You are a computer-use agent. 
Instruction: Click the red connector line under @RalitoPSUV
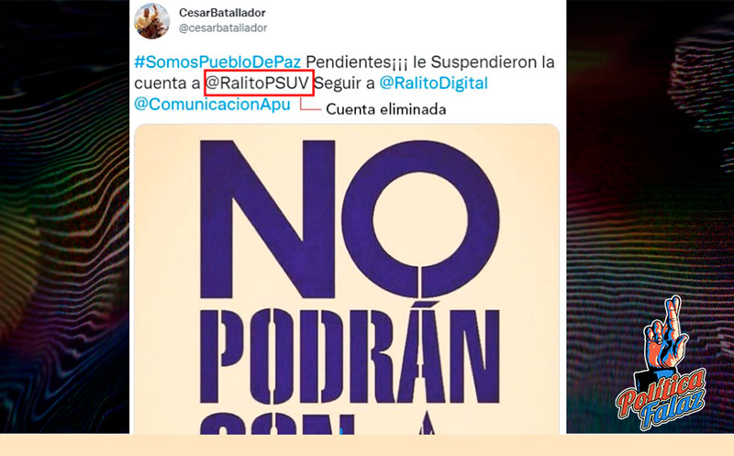pos(310,105)
